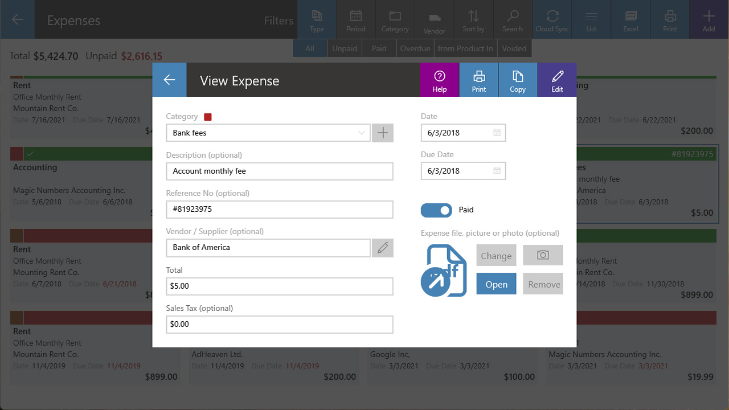The image size is (729, 410).
Task: Select the Overdue filter tab
Action: click(415, 48)
